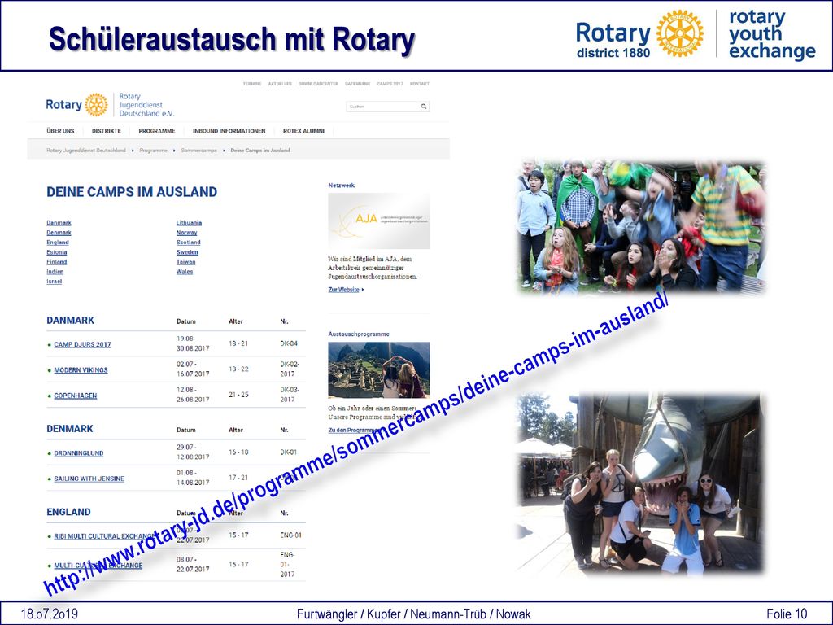Image resolution: width=833 pixels, height=625 pixels.
Task: Open the MODERN VIKINGS camp link
Action: (x=81, y=370)
